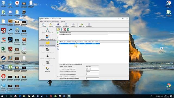This screenshot has width=174, height=98.
Task: Open Microsoft Edge from the taskbar
Action: click(x=20, y=96)
